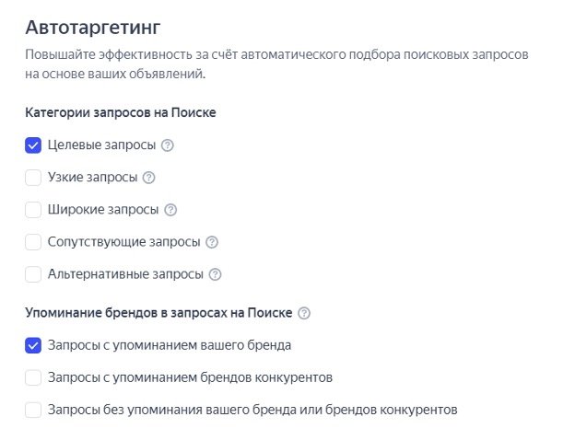The height and width of the screenshot is (440, 575).
Task: Check the брендов конкурентов queries checkbox
Action: [x=33, y=377]
